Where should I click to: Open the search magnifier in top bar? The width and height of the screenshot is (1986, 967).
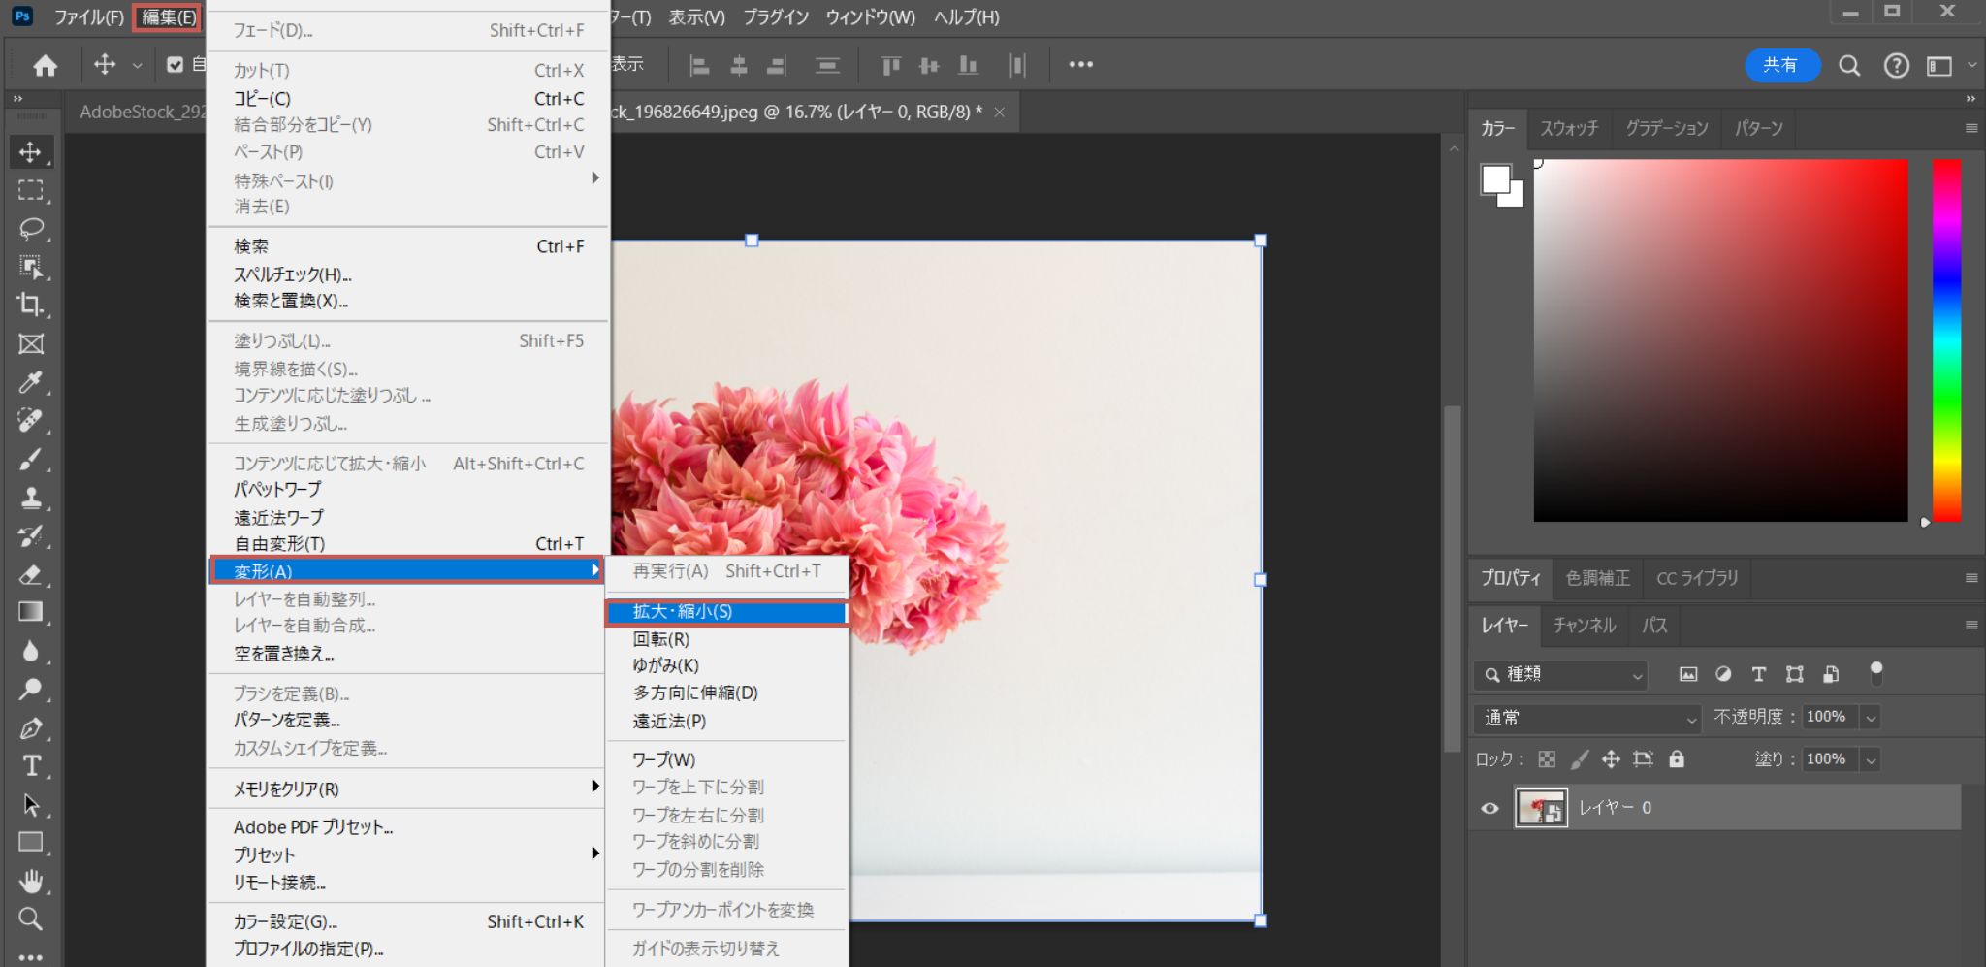click(1849, 65)
